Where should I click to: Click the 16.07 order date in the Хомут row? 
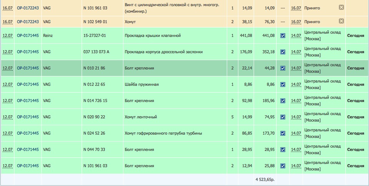(x=8, y=21)
